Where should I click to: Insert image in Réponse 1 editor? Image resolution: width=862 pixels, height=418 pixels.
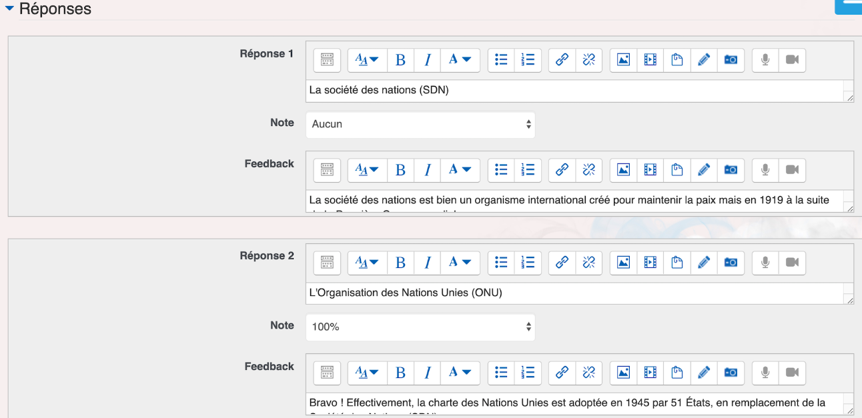[x=623, y=60]
